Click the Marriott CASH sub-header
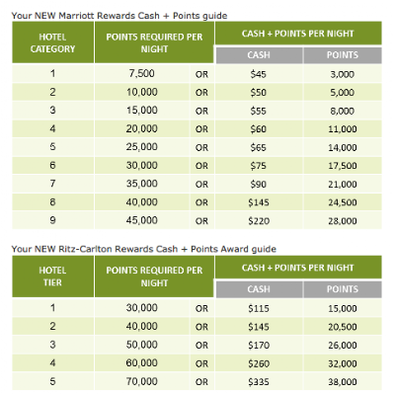 tap(259, 55)
